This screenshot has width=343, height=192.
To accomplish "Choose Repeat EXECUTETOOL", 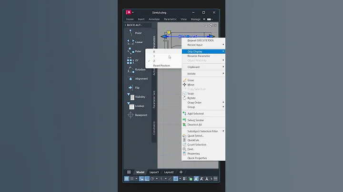I will click(203, 40).
